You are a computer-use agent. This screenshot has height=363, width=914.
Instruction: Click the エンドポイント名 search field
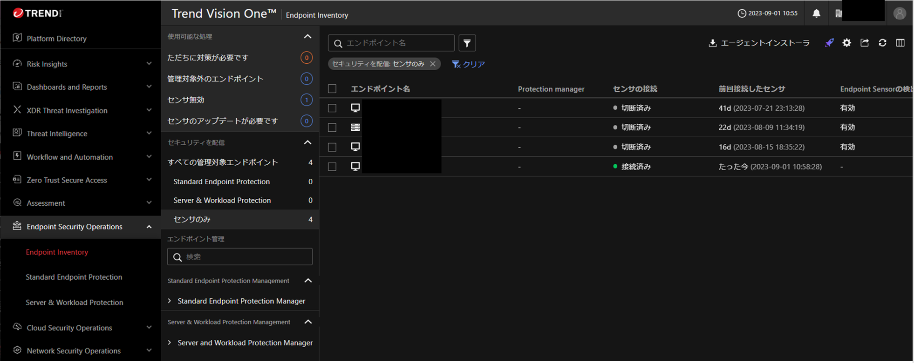coord(391,43)
